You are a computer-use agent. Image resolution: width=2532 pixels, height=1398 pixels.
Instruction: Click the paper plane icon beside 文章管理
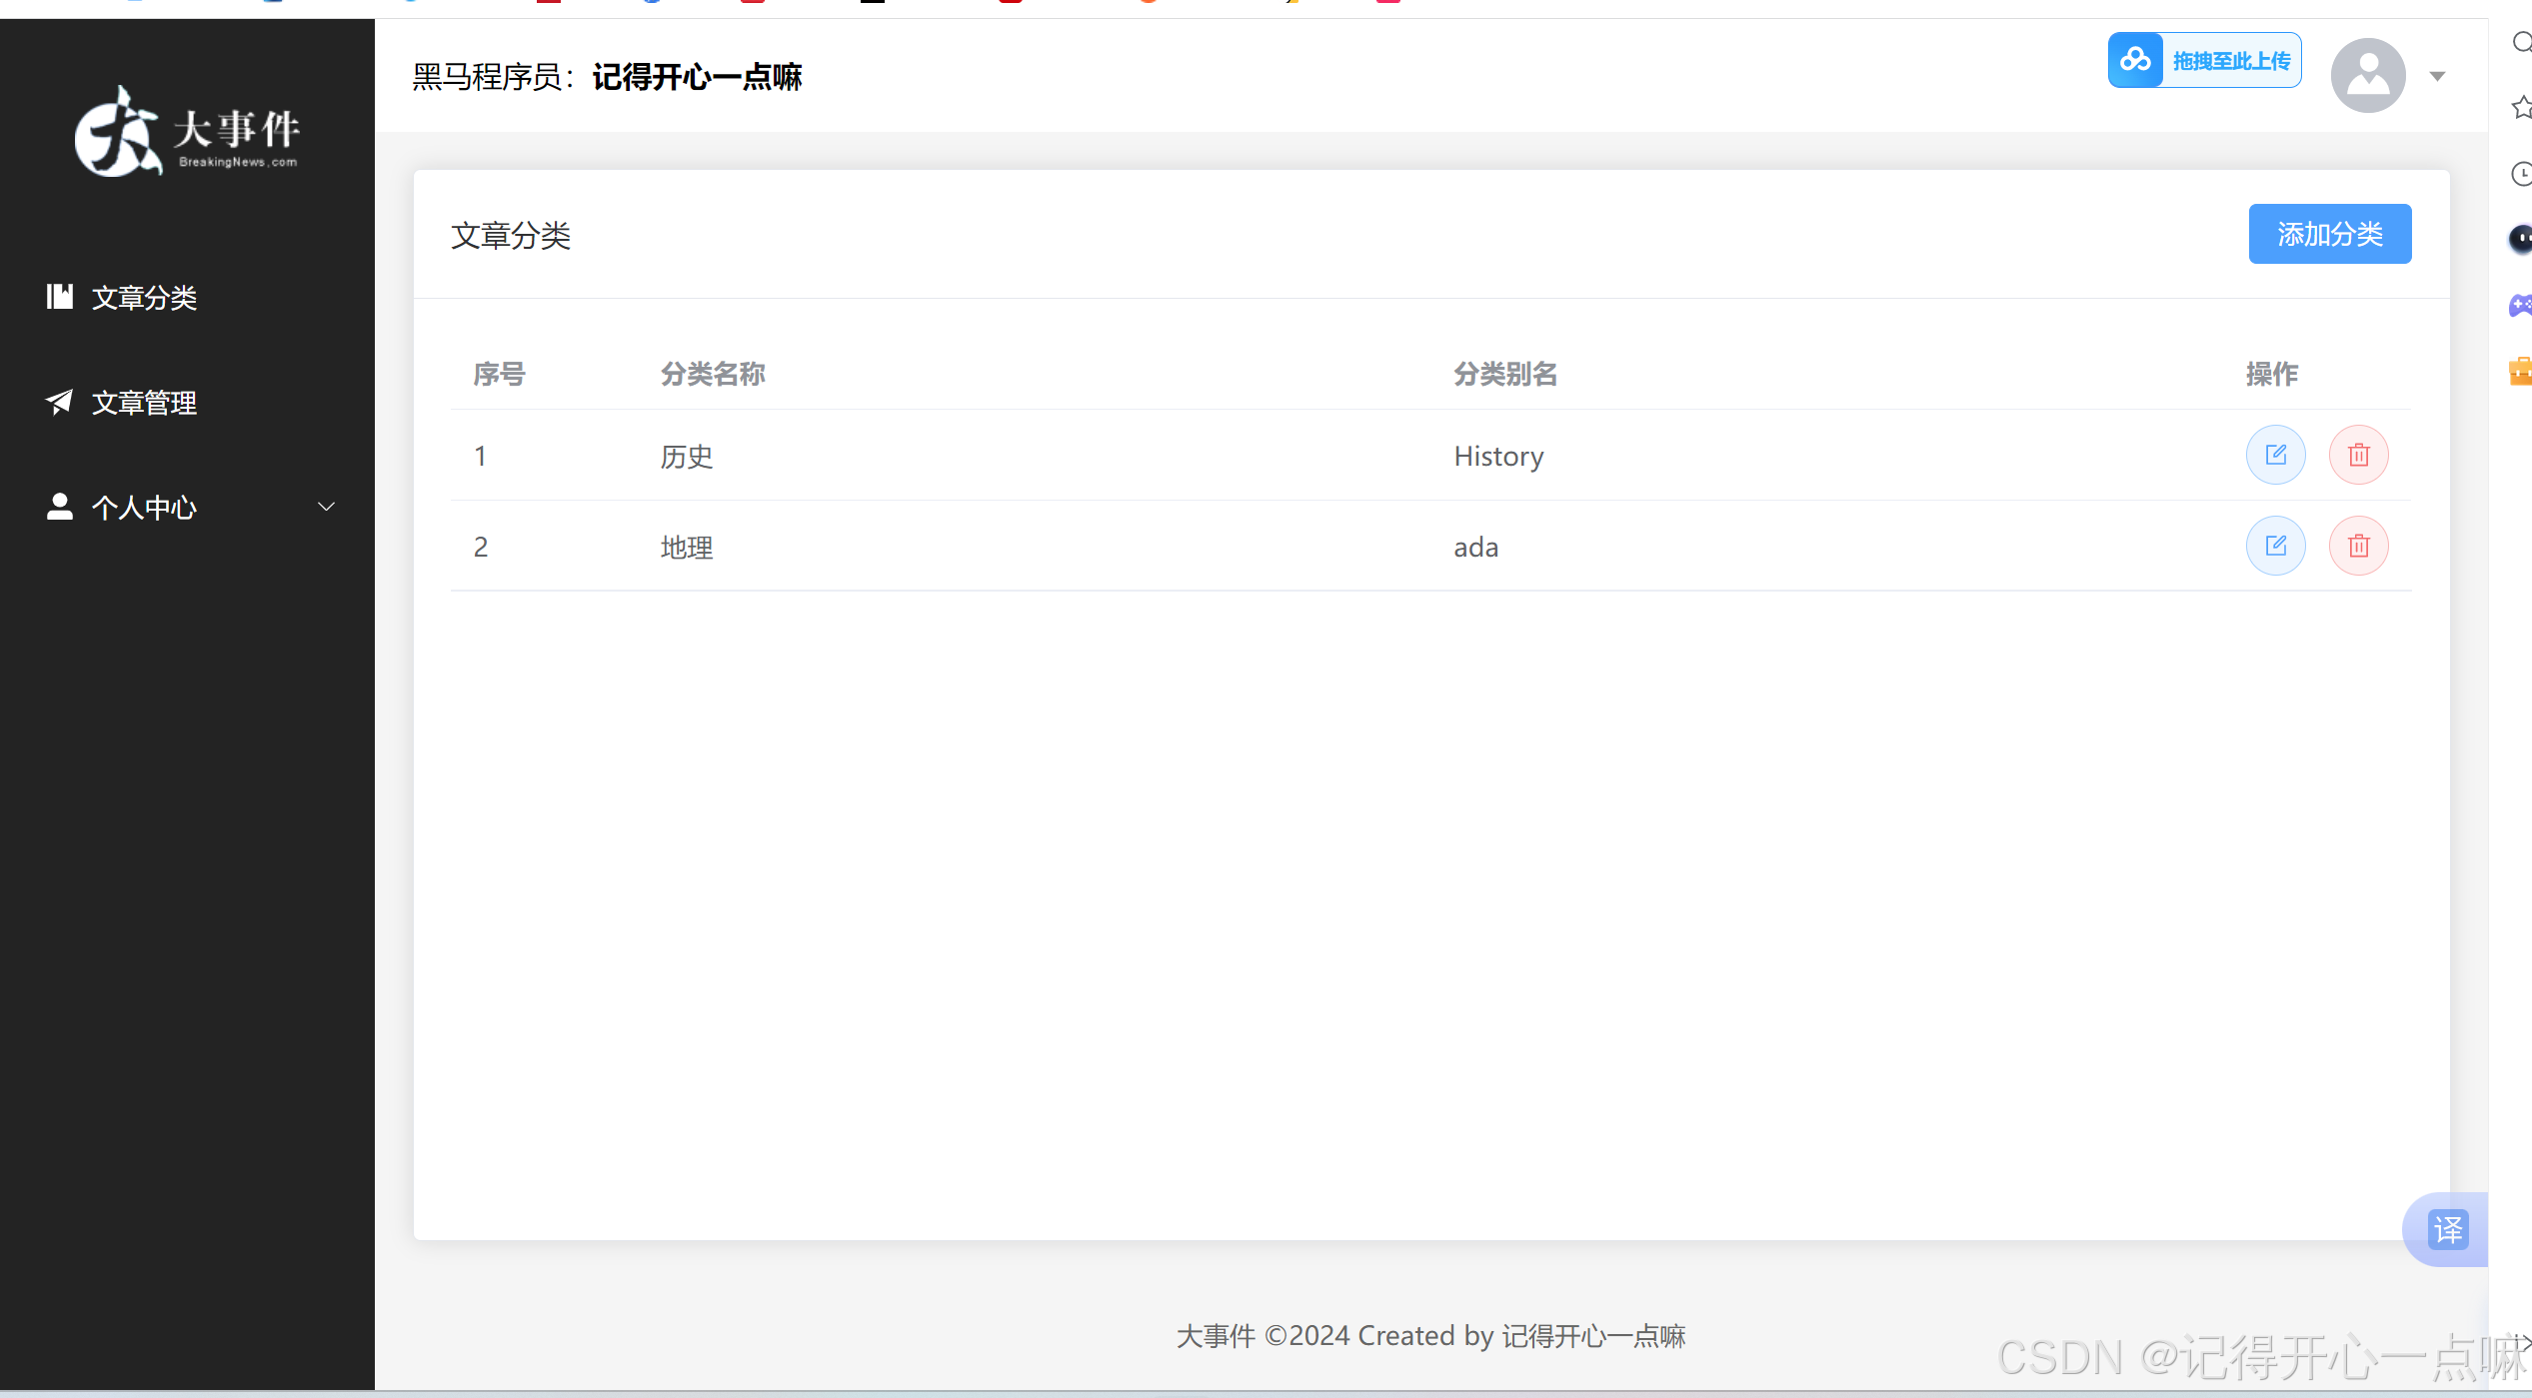click(x=60, y=401)
